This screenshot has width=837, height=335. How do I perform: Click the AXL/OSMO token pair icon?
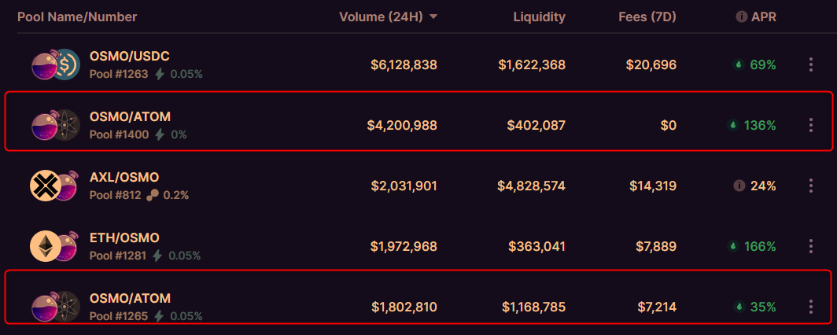point(55,186)
